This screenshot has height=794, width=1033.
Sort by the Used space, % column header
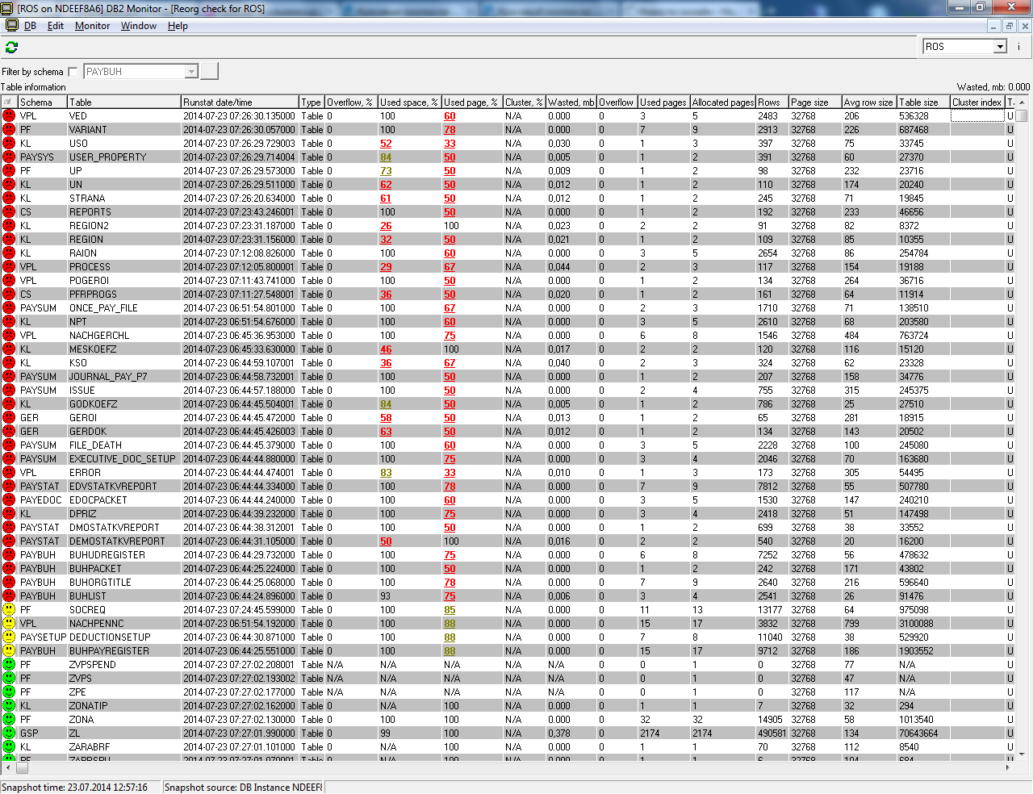[x=408, y=102]
